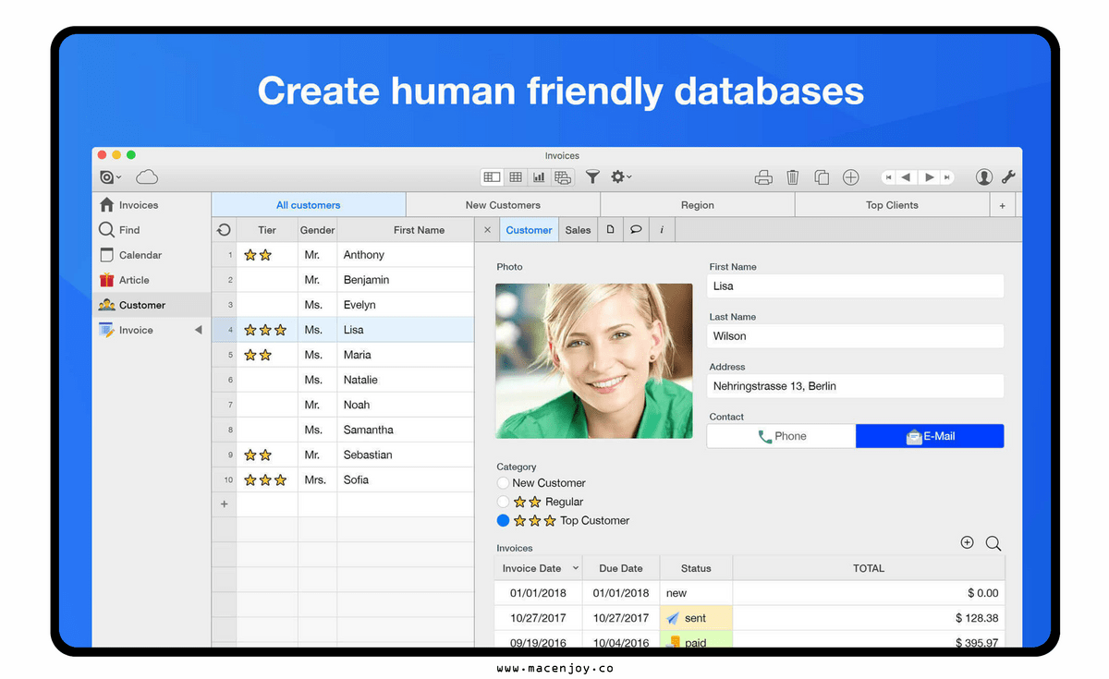Switch to the pivot view icon
The height and width of the screenshot is (679, 1109).
562,177
